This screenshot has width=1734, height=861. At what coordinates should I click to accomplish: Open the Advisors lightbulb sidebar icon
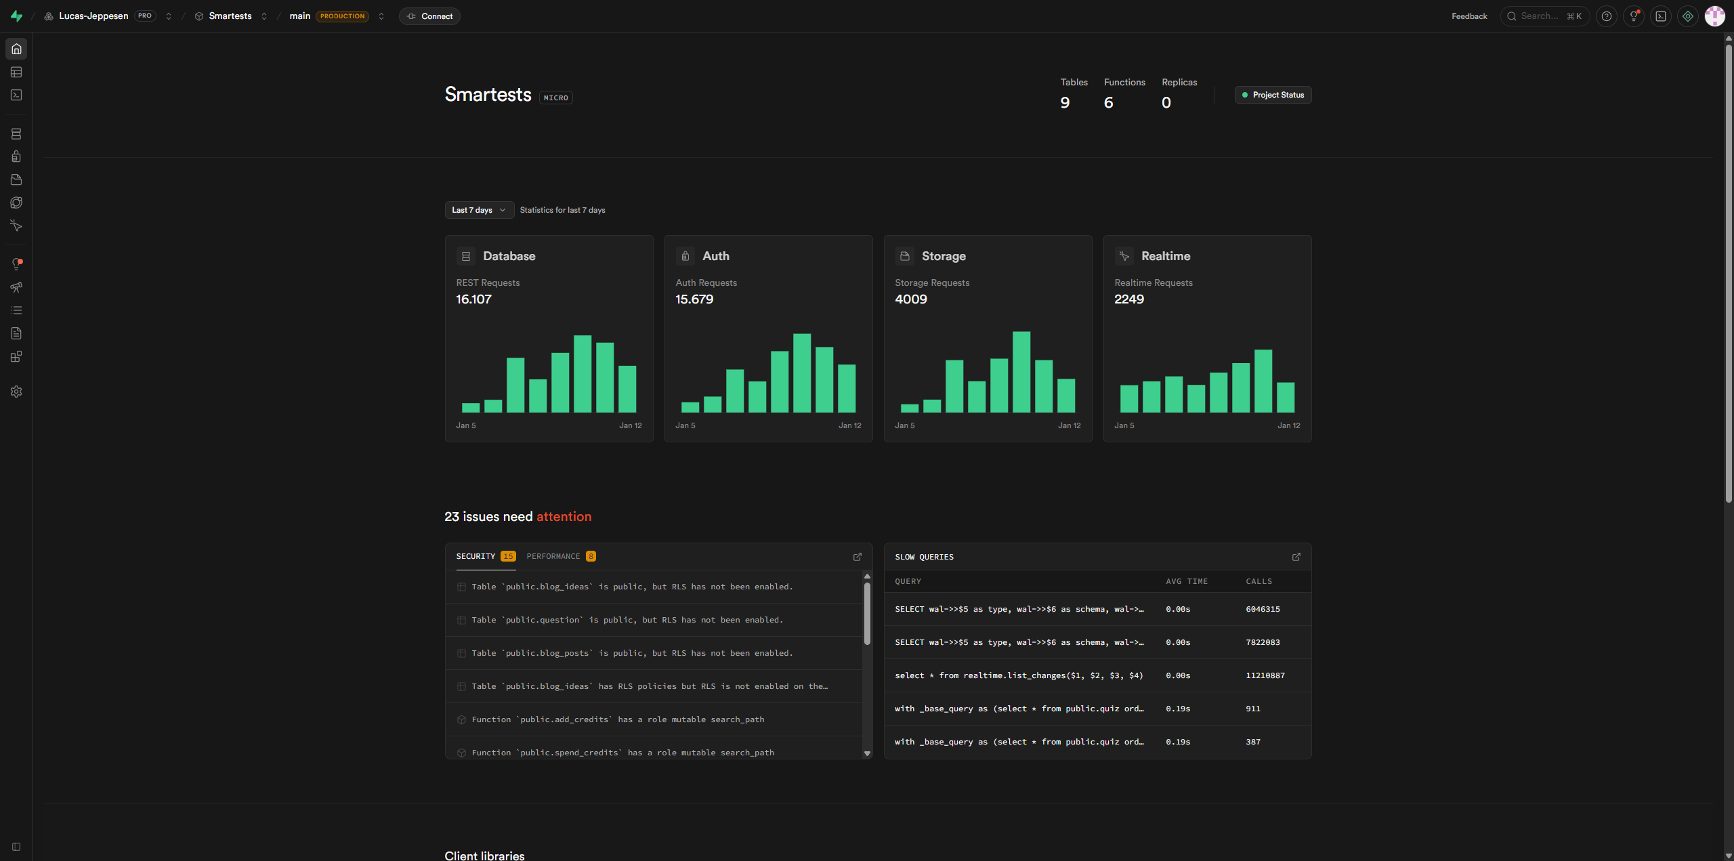tap(16, 264)
